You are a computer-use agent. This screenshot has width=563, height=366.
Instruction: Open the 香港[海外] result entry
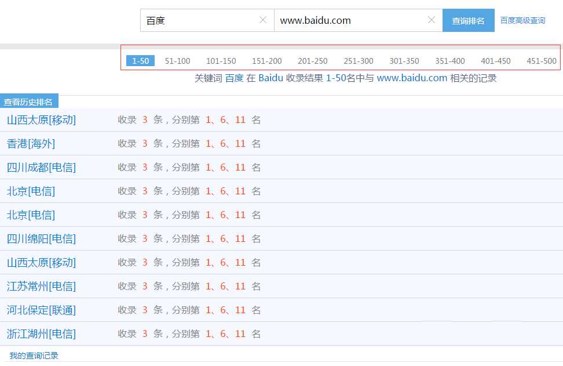[x=30, y=143]
